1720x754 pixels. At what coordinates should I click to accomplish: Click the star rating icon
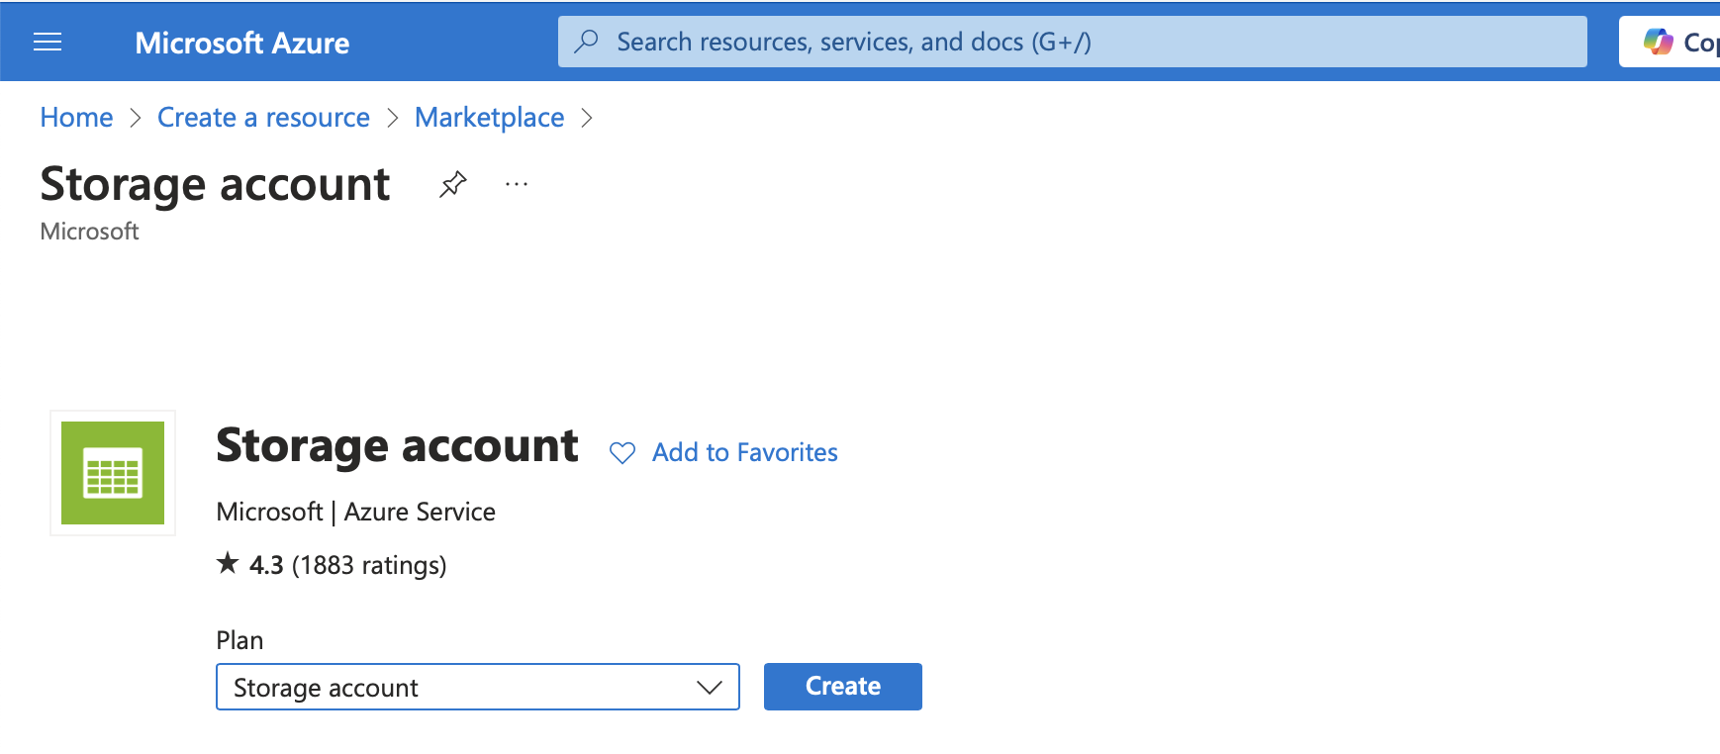click(x=228, y=564)
